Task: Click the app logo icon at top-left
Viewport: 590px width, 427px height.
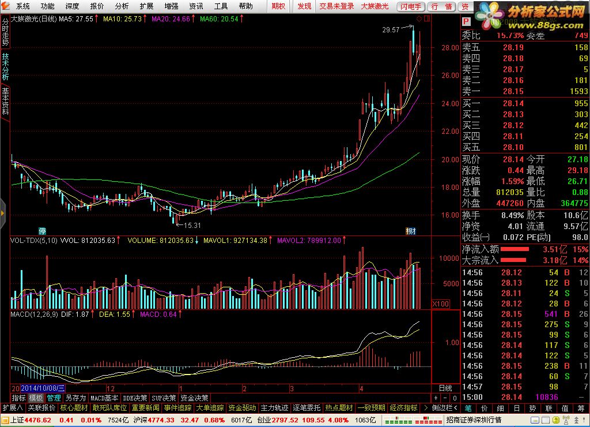Action: [5, 6]
